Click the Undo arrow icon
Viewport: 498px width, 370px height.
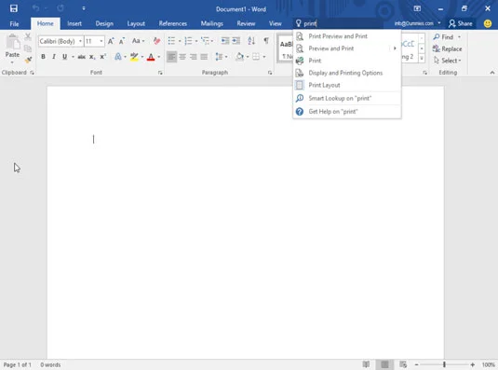pos(36,8)
